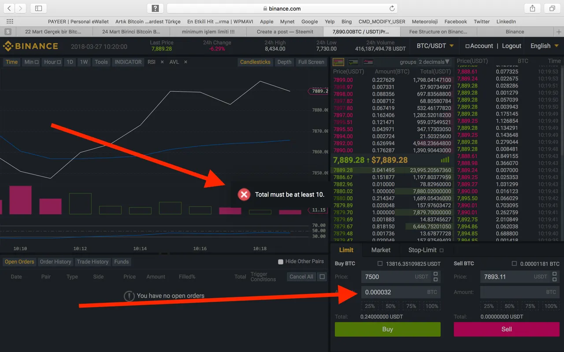
Task: Toggle the Stop-Limit tab square box
Action: coord(442,250)
